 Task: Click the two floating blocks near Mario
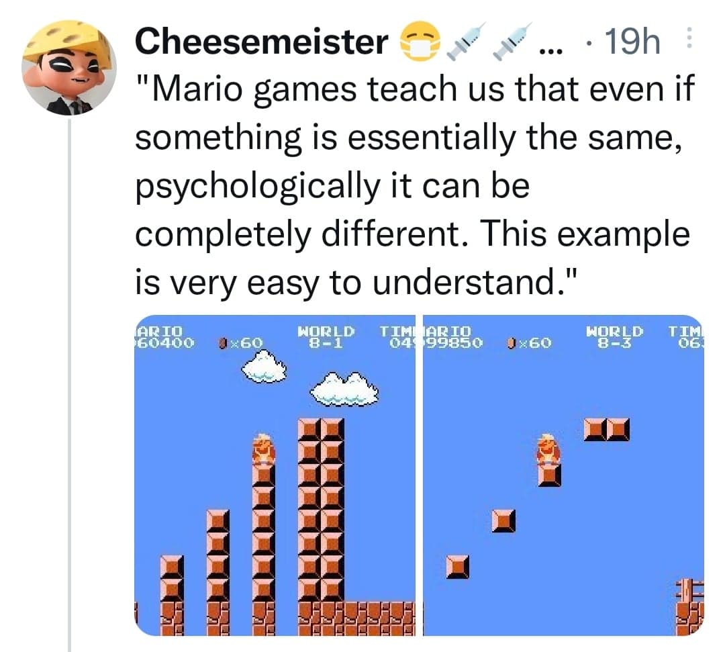607,430
